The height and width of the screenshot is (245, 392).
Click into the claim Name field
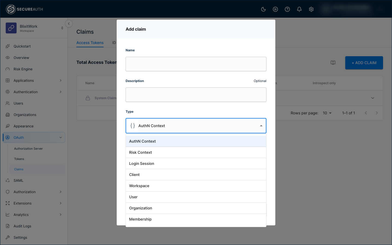[196, 64]
